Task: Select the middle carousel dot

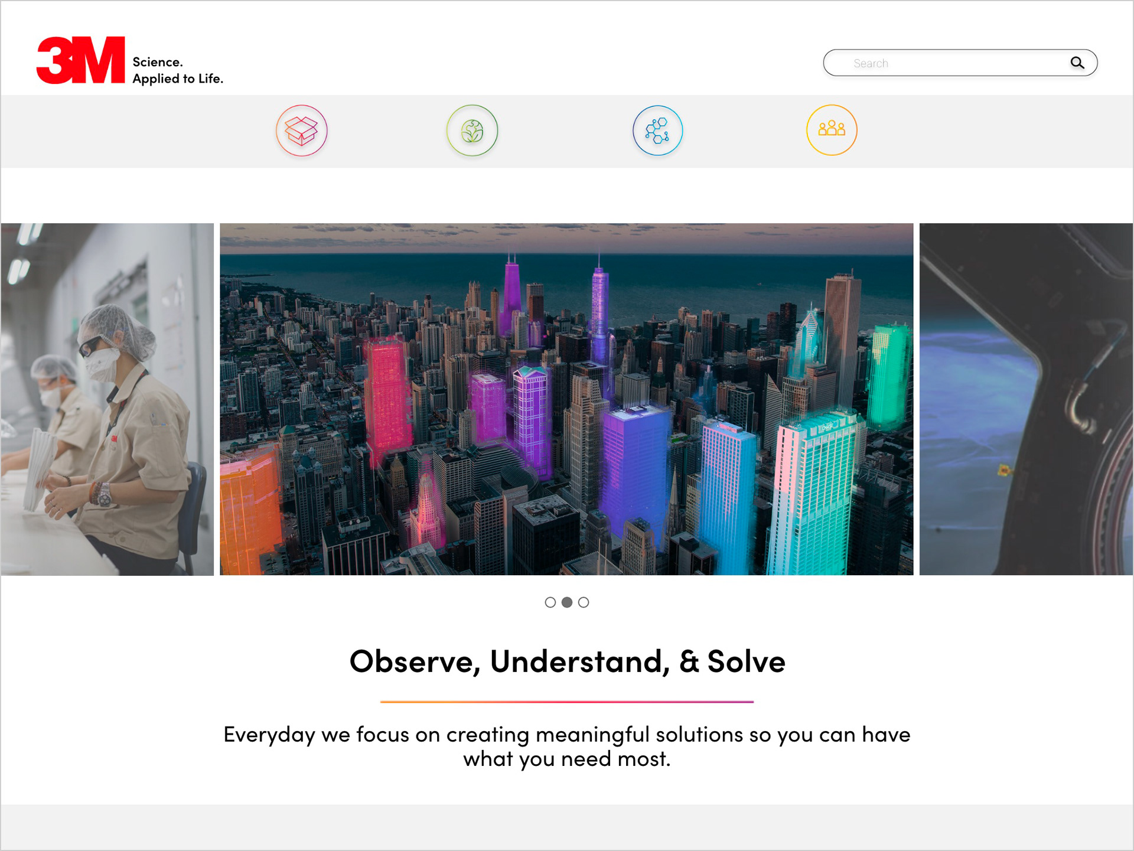Action: (567, 602)
